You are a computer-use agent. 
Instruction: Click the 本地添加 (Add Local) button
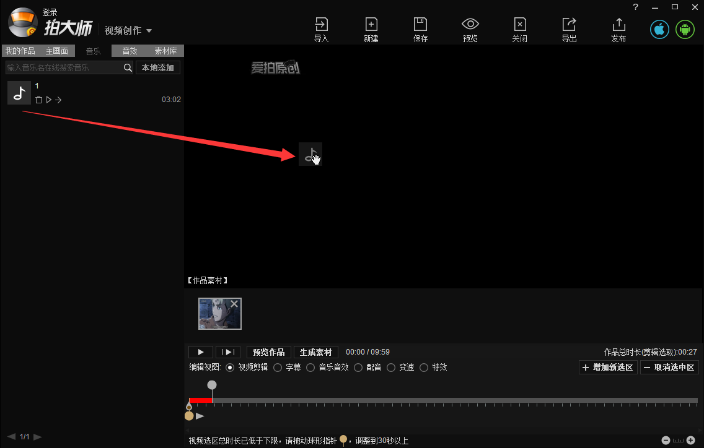pos(158,67)
